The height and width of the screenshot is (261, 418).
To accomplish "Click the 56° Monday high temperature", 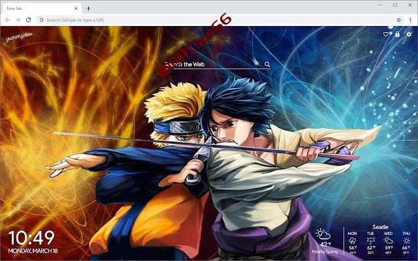I will click(x=353, y=248).
